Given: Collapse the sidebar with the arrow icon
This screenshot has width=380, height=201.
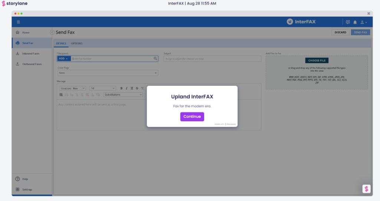Looking at the screenshot, I should (52, 32).
